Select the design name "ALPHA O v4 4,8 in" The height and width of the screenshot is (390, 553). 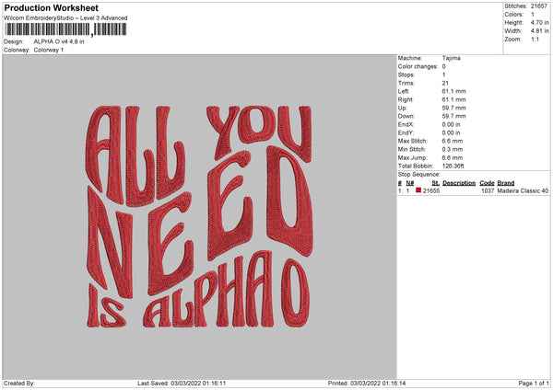[59, 41]
